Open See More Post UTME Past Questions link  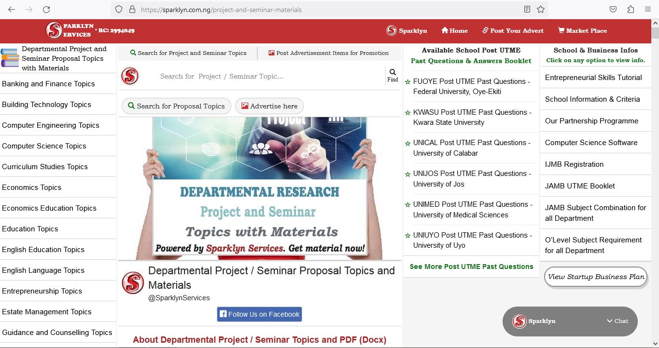[x=471, y=267]
